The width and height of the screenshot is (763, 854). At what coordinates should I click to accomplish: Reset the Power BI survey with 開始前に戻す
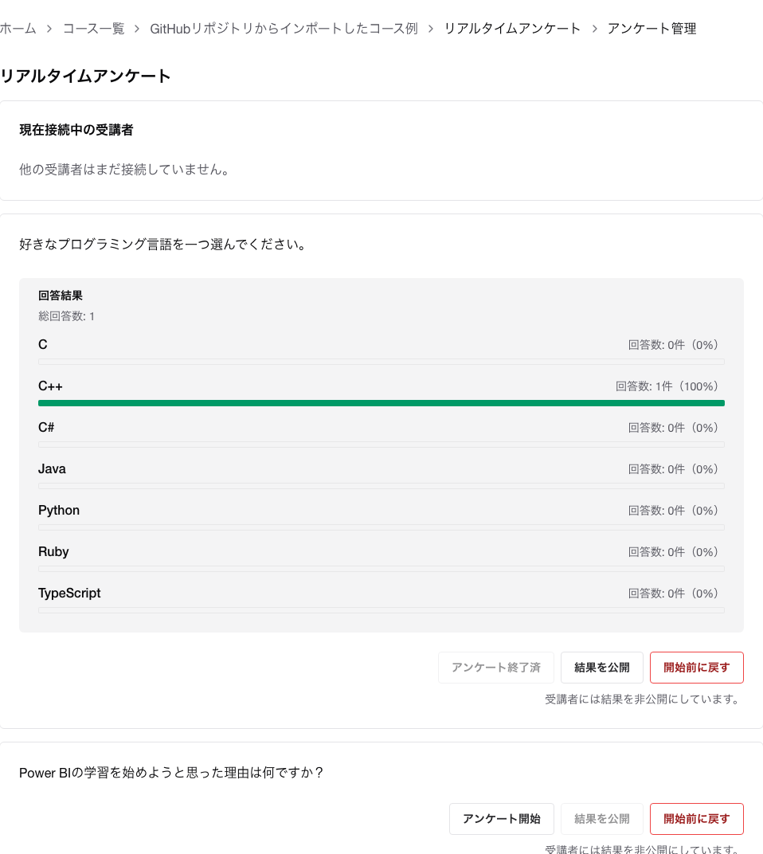[x=696, y=819]
